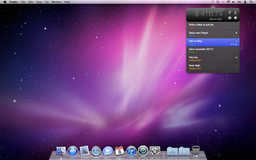
Task: Toggle the marker on 'Write a letter to quit job'
Action: click(x=236, y=25)
